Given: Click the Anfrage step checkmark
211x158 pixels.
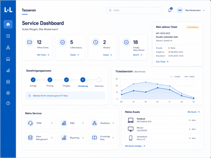Looking at the screenshot, I should 33,80.
